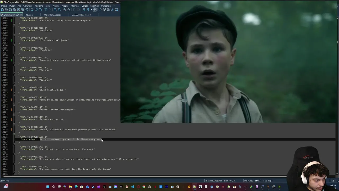Toggle the Document List panel icon
The width and height of the screenshot is (339, 191).
108,10
